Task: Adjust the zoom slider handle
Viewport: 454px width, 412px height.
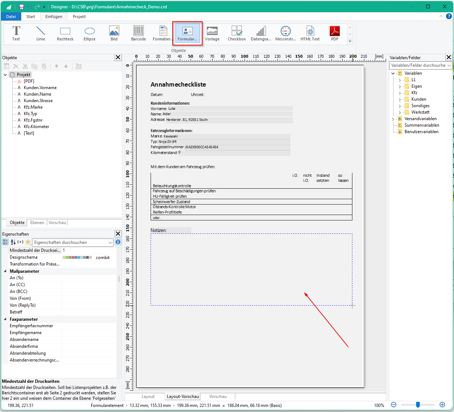Action: point(418,405)
